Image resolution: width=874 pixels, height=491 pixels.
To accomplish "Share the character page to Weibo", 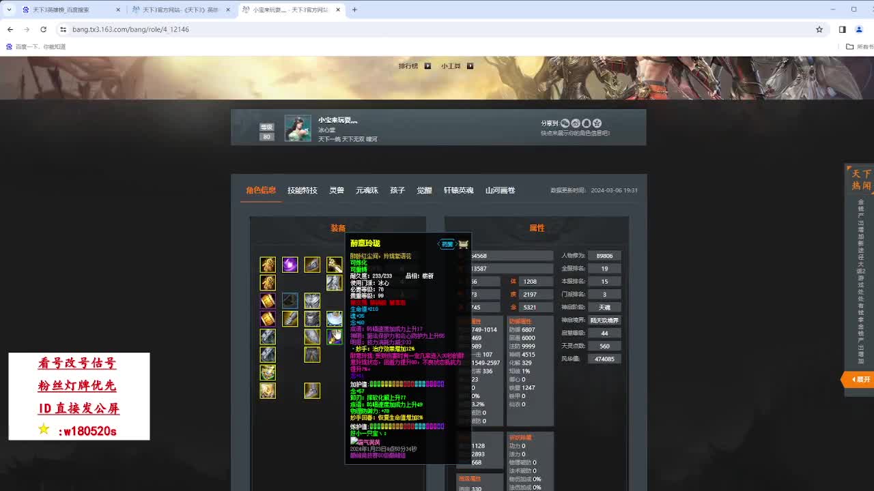I will pos(576,123).
